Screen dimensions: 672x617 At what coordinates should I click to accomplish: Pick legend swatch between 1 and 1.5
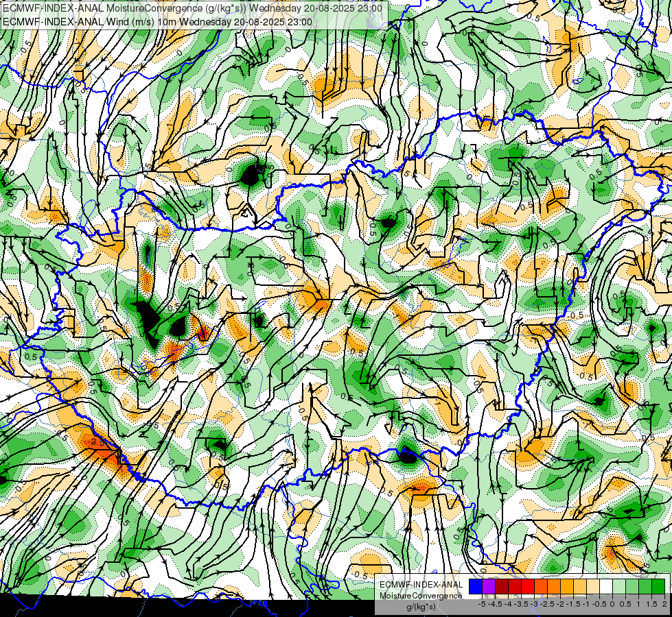pyautogui.click(x=645, y=587)
